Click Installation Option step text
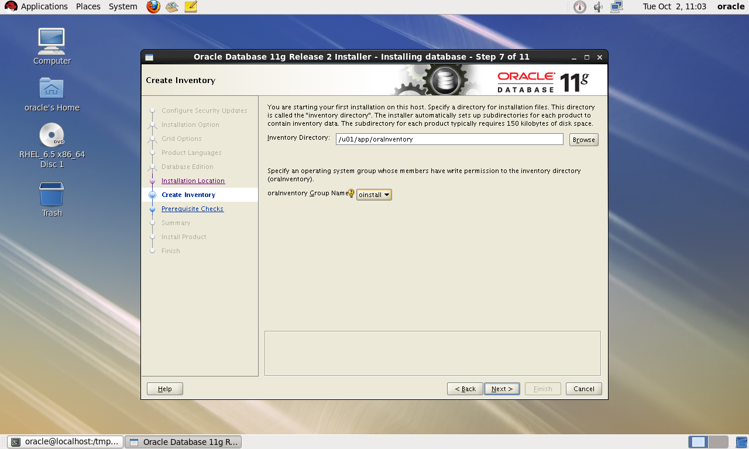This screenshot has width=749, height=449. click(190, 125)
